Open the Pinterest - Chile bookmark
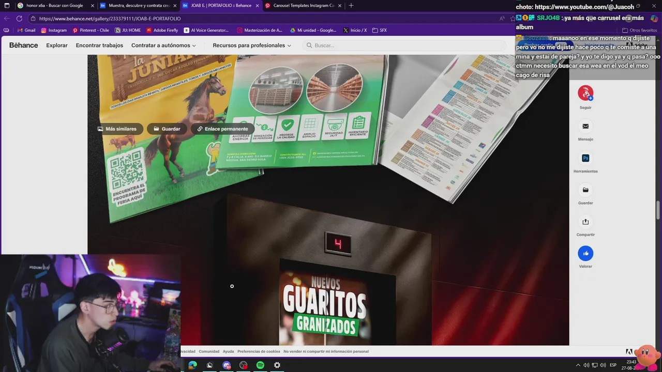The height and width of the screenshot is (372, 662). [91, 30]
